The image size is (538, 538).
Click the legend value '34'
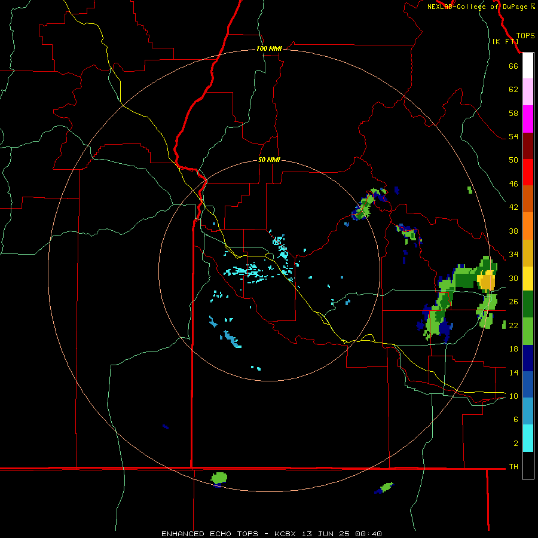(513, 254)
